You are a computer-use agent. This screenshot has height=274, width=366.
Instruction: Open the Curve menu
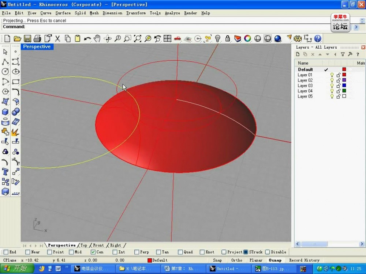(46, 13)
